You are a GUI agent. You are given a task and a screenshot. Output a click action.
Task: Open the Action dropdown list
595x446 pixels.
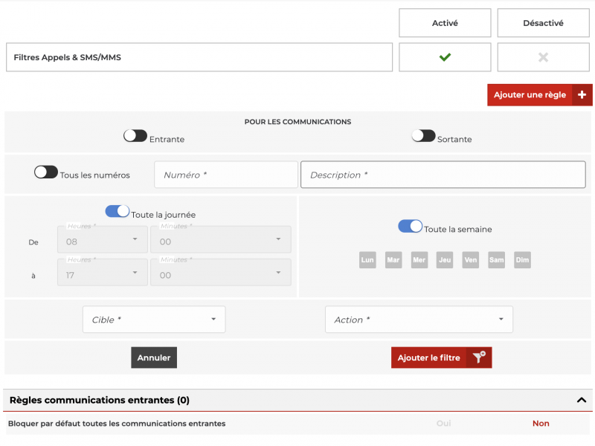tap(419, 320)
